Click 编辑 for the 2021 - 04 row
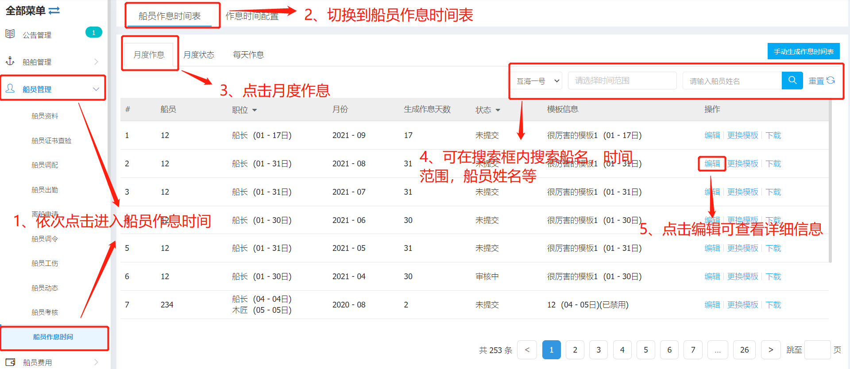 coord(712,277)
